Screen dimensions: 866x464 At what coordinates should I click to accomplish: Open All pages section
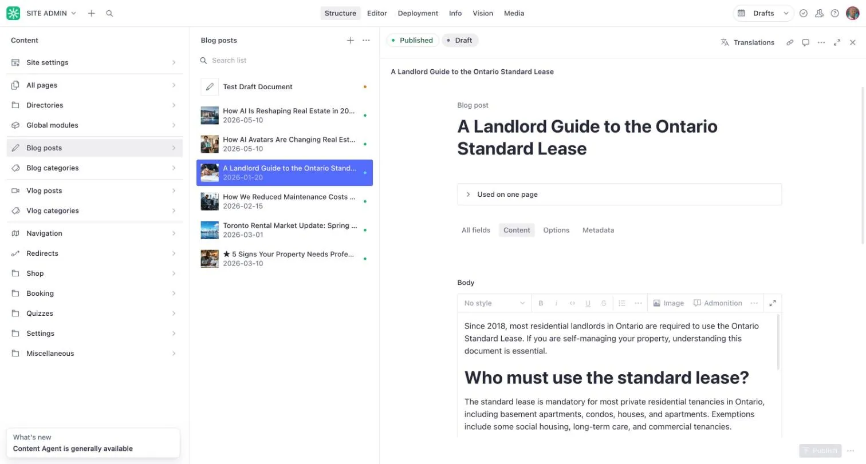95,85
